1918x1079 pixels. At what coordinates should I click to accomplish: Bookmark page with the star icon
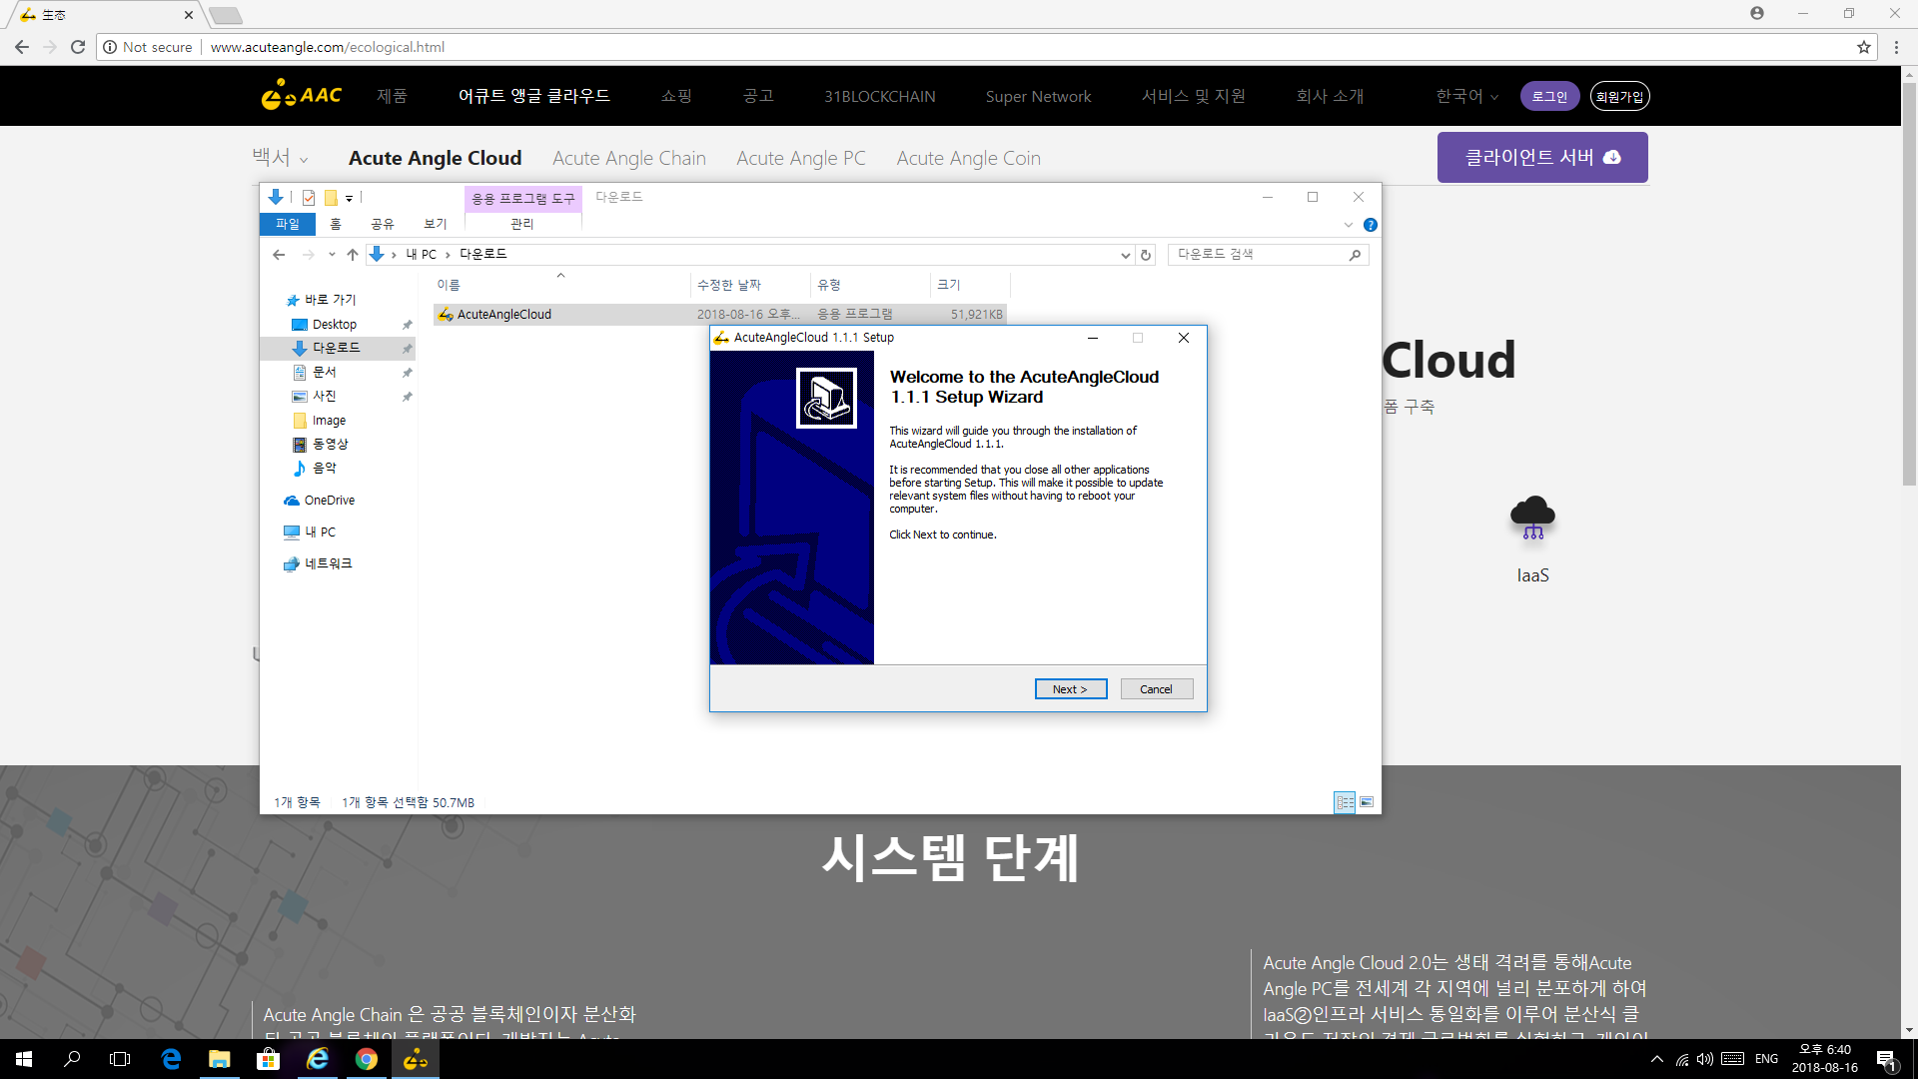tap(1863, 47)
